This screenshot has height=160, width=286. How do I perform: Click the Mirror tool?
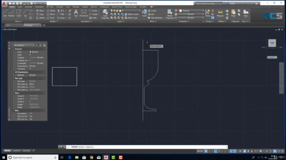point(51,14)
